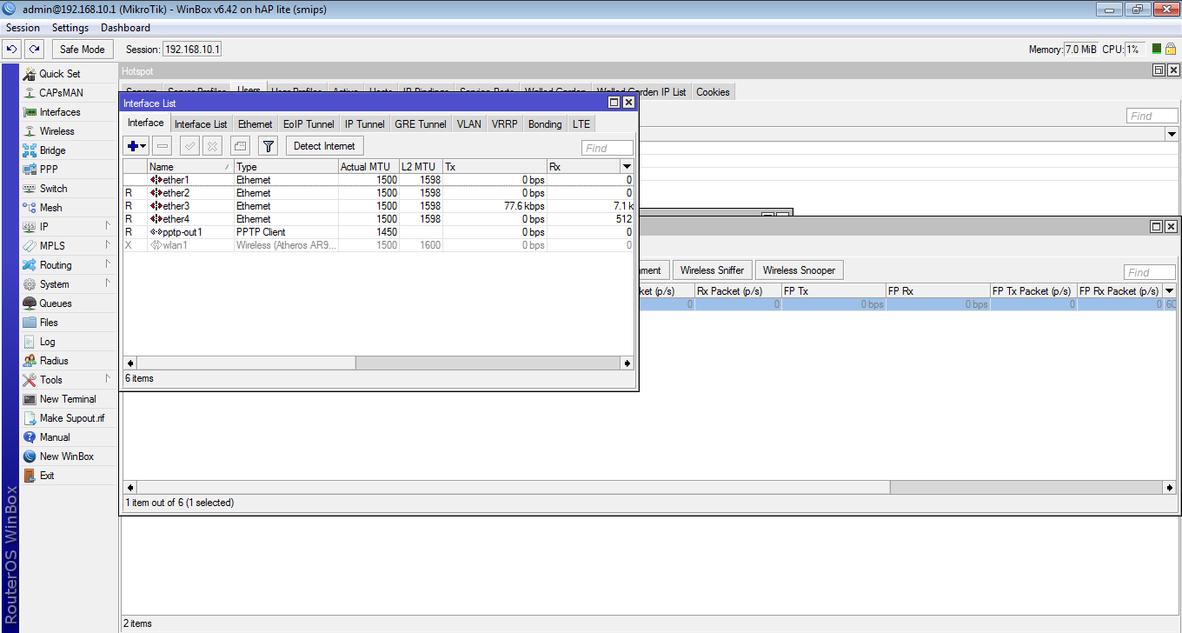Open the column chooser dropdown beside the Rx header
The image size is (1182, 633).
pyautogui.click(x=627, y=166)
